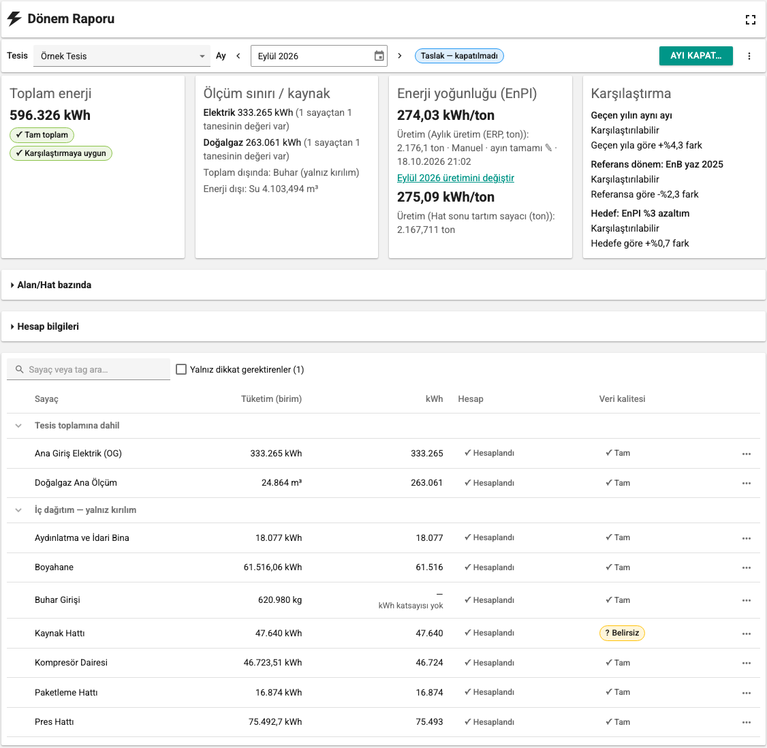767x748 pixels.
Task: Collapse the İç dağıtım — yalnız kırılım group
Action: 18,510
